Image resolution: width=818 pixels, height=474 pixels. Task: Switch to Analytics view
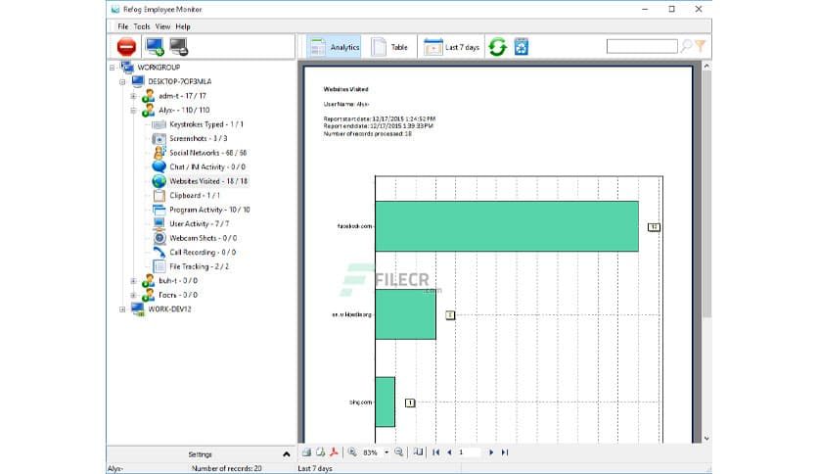tap(335, 47)
